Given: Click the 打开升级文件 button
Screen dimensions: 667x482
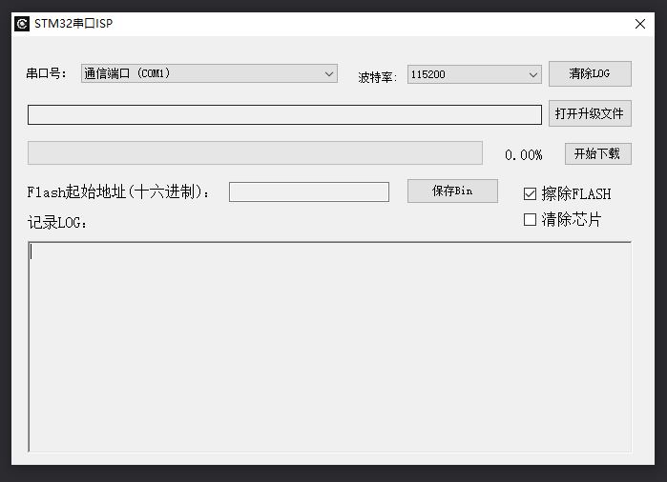Looking at the screenshot, I should (590, 113).
